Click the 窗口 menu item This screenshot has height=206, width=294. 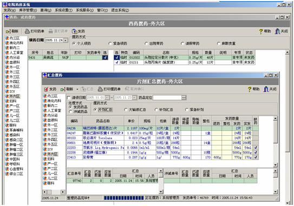[x=102, y=10]
